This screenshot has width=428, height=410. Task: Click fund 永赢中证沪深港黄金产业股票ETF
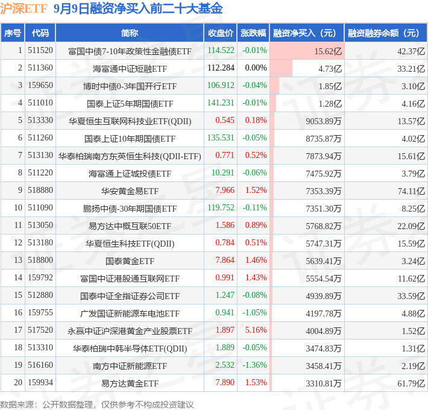tap(130, 331)
